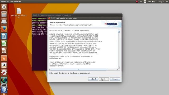Open System Settings from dock

pos(4,73)
